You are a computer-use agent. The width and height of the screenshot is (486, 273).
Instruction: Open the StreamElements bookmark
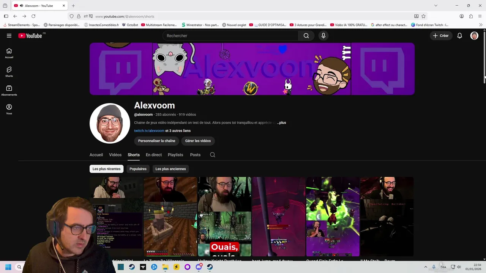coord(21,25)
